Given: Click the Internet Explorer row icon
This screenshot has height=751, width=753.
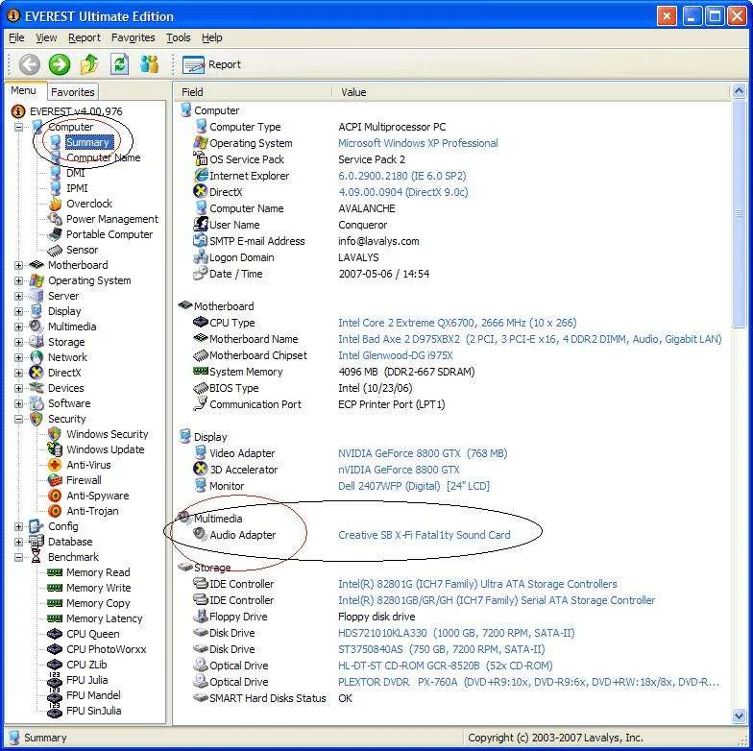Looking at the screenshot, I should point(200,175).
